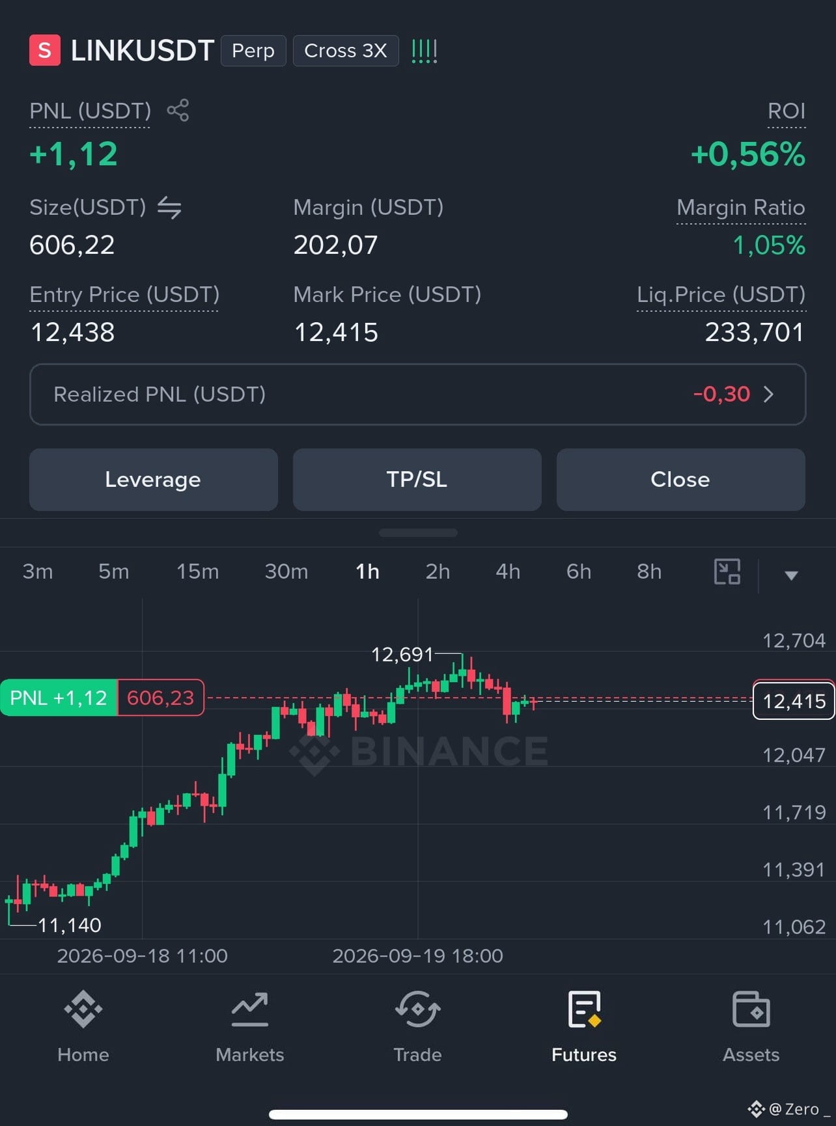Image resolution: width=836 pixels, height=1126 pixels.
Task: Tap the PNL +1,12 chart position marker
Action: click(x=59, y=698)
